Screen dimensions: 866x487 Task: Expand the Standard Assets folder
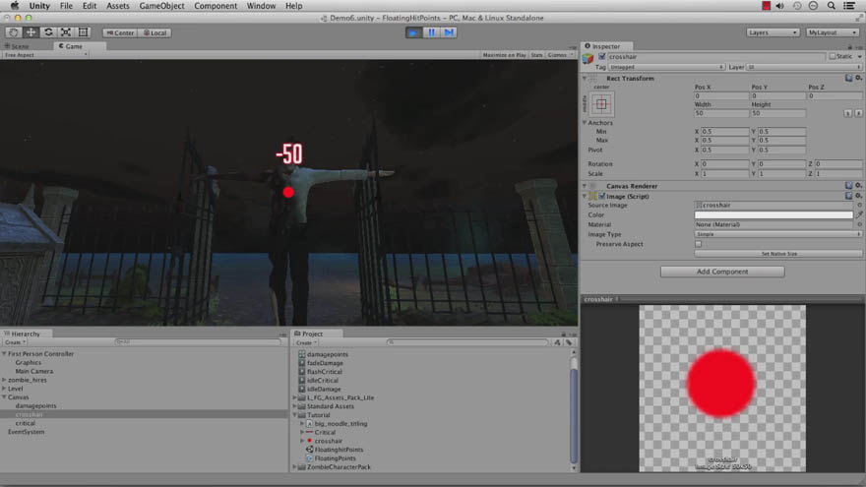coord(295,406)
